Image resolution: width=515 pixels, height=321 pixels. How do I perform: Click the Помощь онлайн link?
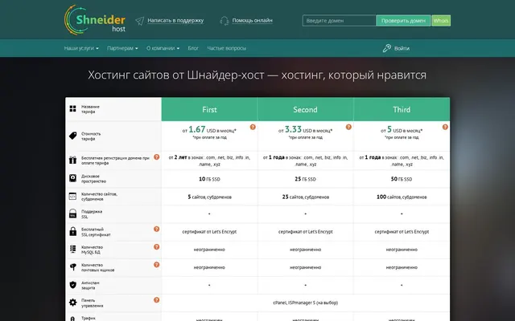[x=252, y=20]
